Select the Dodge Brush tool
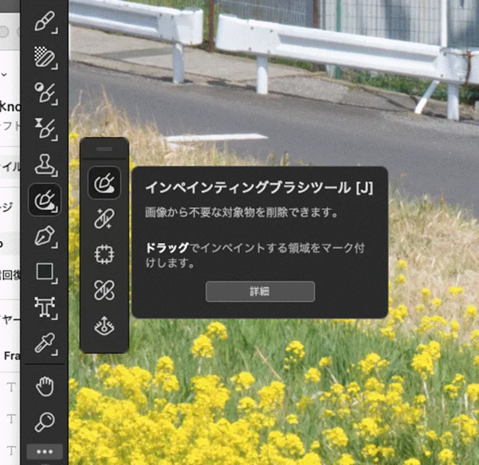 tap(45, 93)
